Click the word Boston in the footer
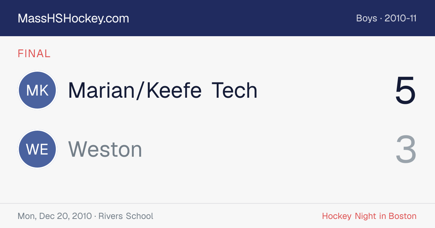 pyautogui.click(x=402, y=216)
